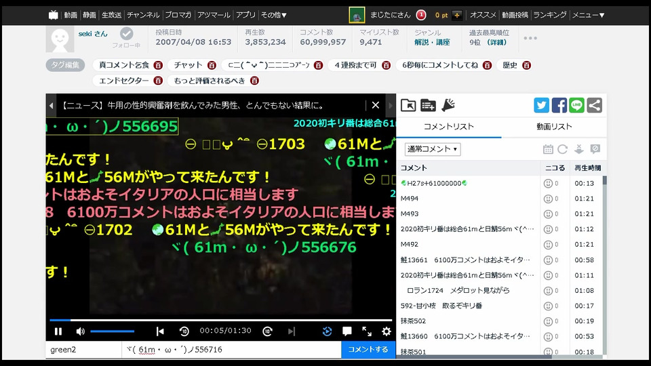This screenshot has width=651, height=366.
Task: Switch to the コメントリスト tab
Action: pyautogui.click(x=449, y=127)
